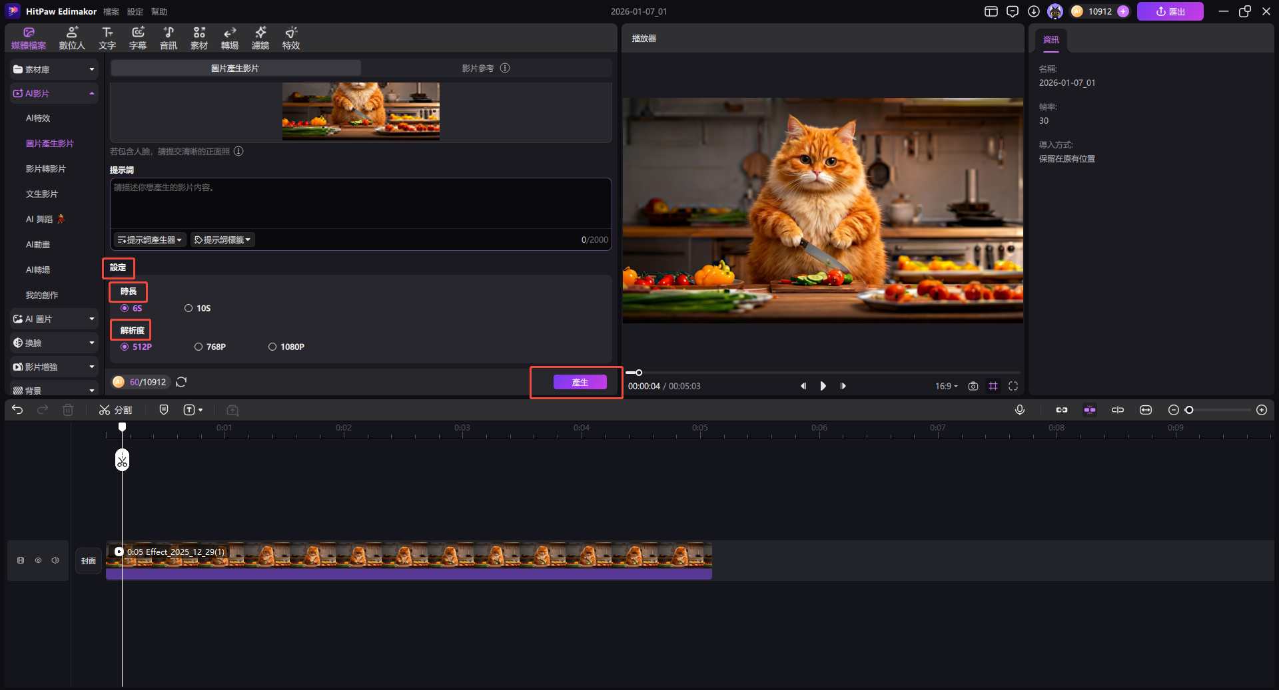The width and height of the screenshot is (1279, 690).
Task: Select the 1080P resolution option
Action: (x=272, y=347)
